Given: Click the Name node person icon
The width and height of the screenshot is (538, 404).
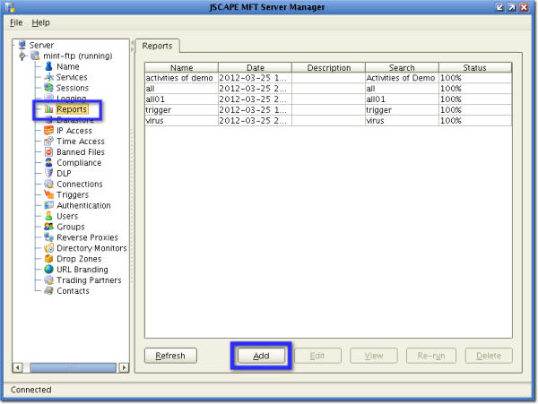Looking at the screenshot, I should (x=48, y=66).
